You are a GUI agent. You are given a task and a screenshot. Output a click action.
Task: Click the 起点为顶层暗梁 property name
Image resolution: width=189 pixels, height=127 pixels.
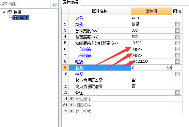pos(89,80)
